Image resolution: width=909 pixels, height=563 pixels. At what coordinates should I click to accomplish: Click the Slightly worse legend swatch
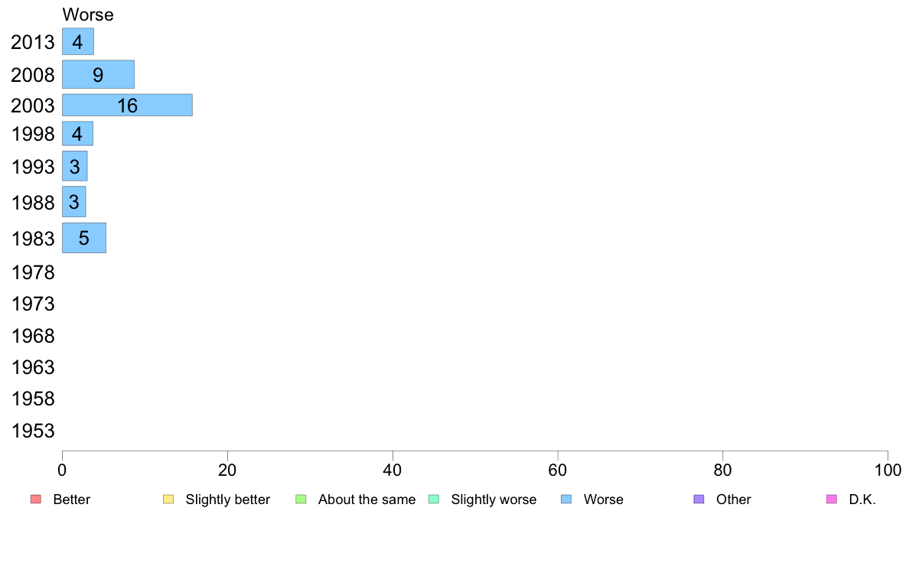pyautogui.click(x=434, y=500)
